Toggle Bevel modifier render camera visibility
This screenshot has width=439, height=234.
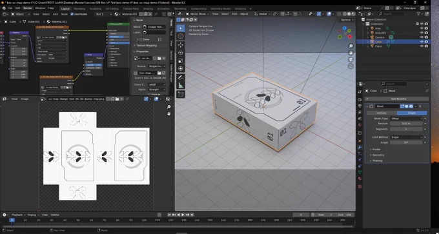tap(411, 106)
